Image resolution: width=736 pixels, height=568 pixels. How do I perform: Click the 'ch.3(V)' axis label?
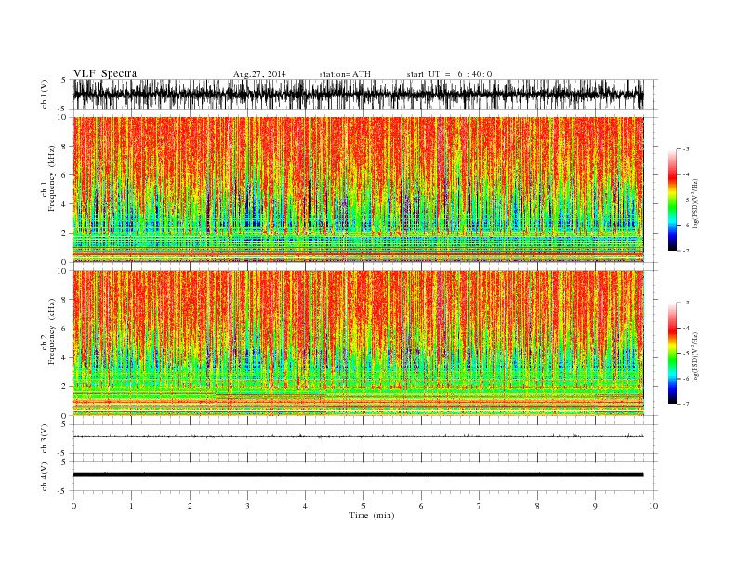[45, 439]
